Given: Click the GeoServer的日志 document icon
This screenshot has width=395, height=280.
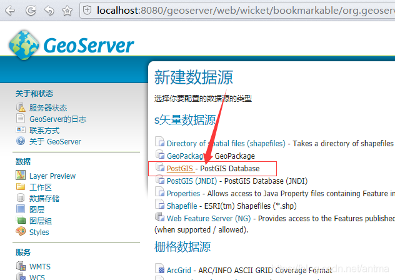Looking at the screenshot, I should 21,119.
